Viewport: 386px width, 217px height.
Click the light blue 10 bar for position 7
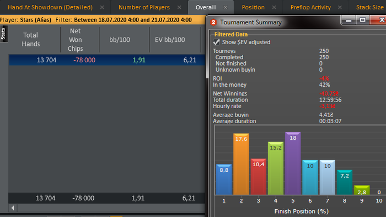pos(328,177)
